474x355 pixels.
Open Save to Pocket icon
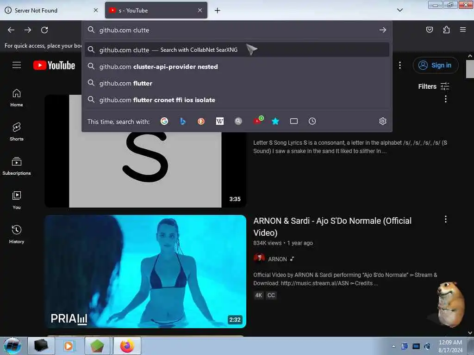430,30
